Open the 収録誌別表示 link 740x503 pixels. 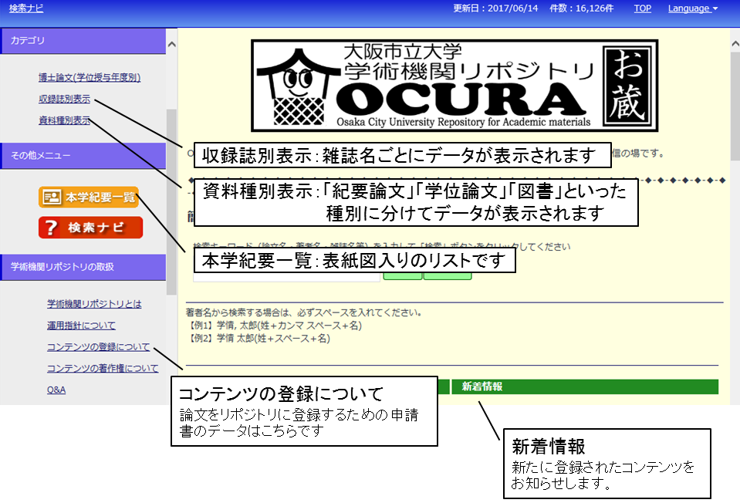tap(64, 99)
